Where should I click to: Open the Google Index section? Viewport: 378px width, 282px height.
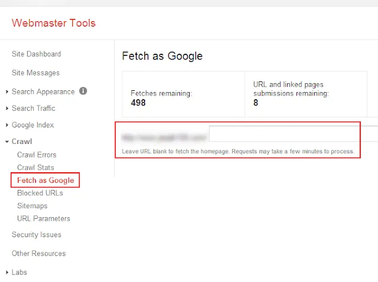point(32,125)
